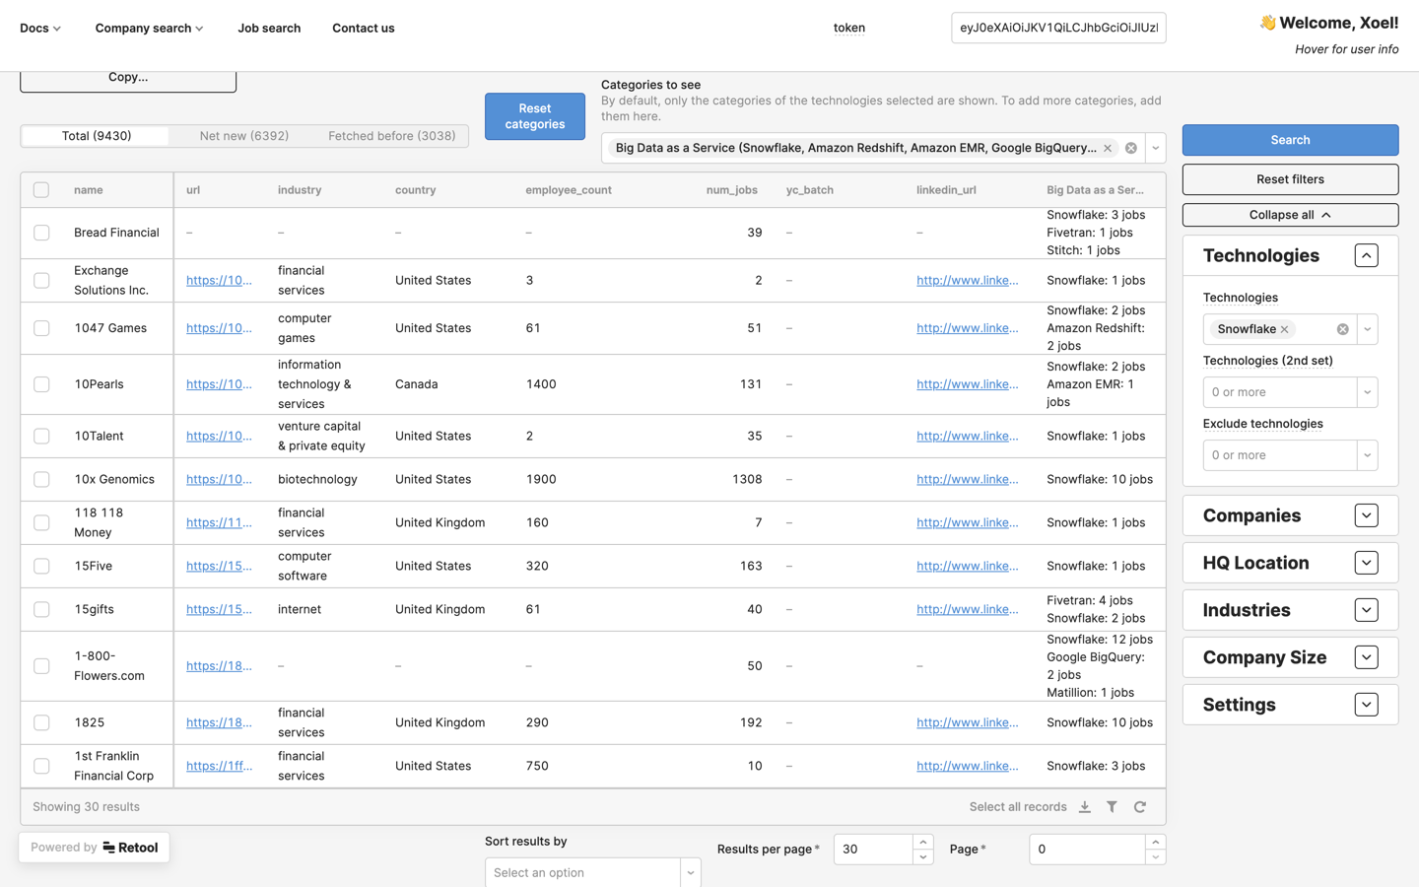Expand the Settings panel
This screenshot has width=1419, height=887.
1366,705
